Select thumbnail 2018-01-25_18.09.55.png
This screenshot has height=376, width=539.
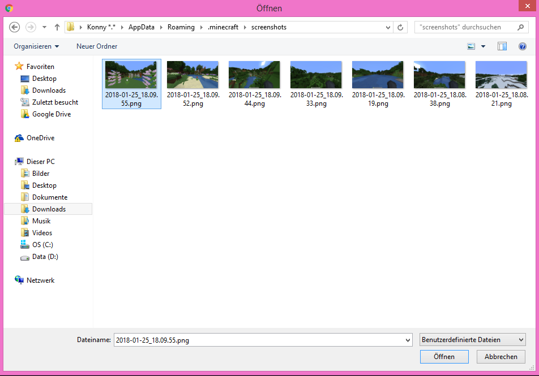pyautogui.click(x=131, y=84)
